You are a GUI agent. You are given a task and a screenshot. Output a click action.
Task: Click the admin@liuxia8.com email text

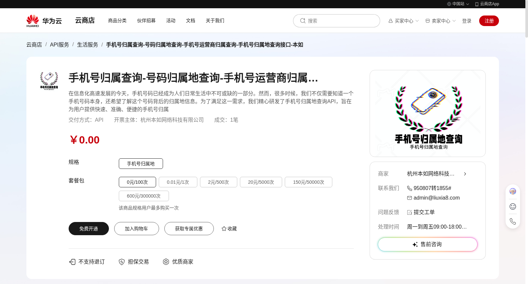point(437,198)
